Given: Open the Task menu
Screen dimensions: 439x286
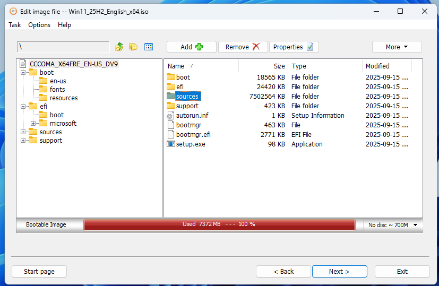Looking at the screenshot, I should coord(14,25).
